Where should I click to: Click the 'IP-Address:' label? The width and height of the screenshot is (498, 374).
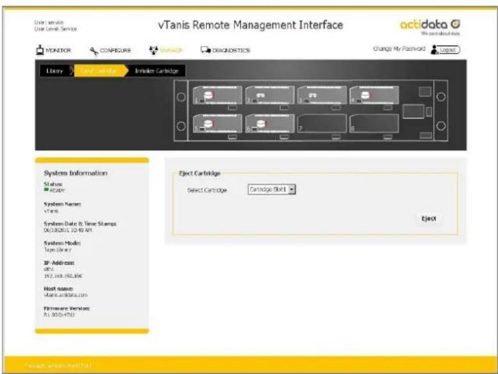(x=59, y=263)
